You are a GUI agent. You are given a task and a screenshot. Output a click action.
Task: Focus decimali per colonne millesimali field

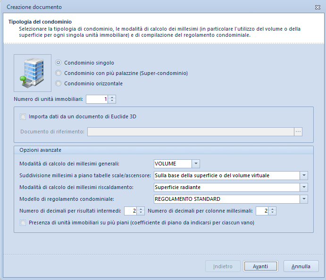(262, 211)
